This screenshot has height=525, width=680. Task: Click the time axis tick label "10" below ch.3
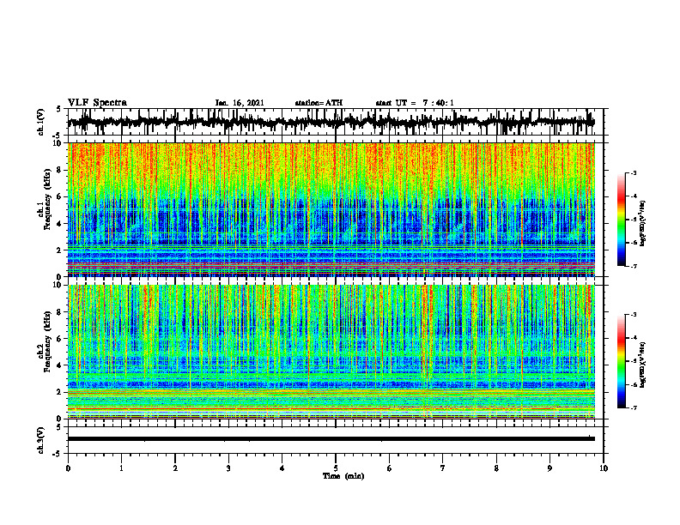tap(604, 468)
